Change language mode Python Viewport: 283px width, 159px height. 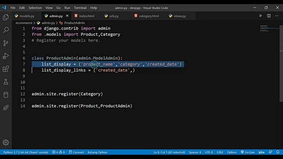232,152
